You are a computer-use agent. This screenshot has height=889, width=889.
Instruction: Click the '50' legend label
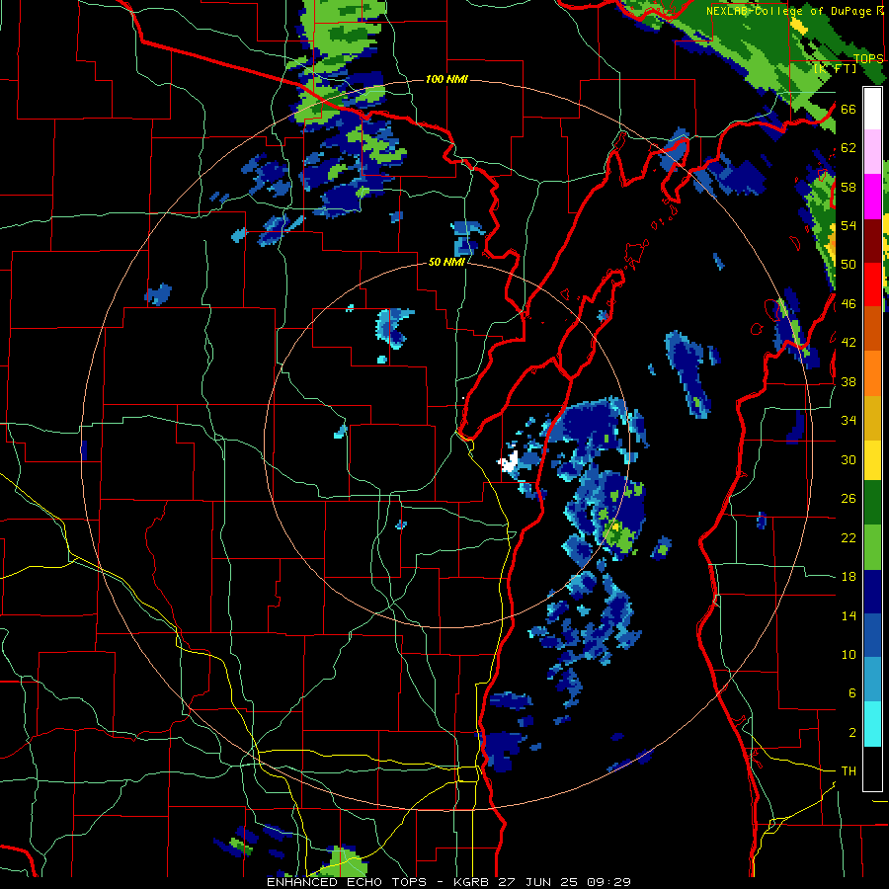point(849,265)
